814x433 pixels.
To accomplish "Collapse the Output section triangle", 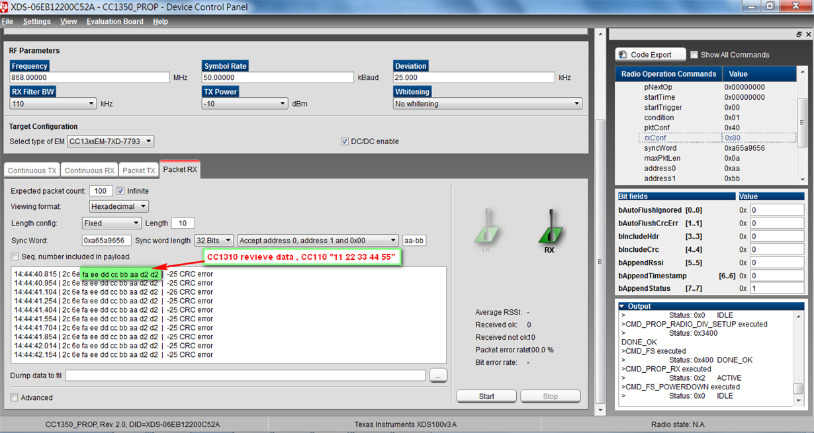I will click(621, 306).
